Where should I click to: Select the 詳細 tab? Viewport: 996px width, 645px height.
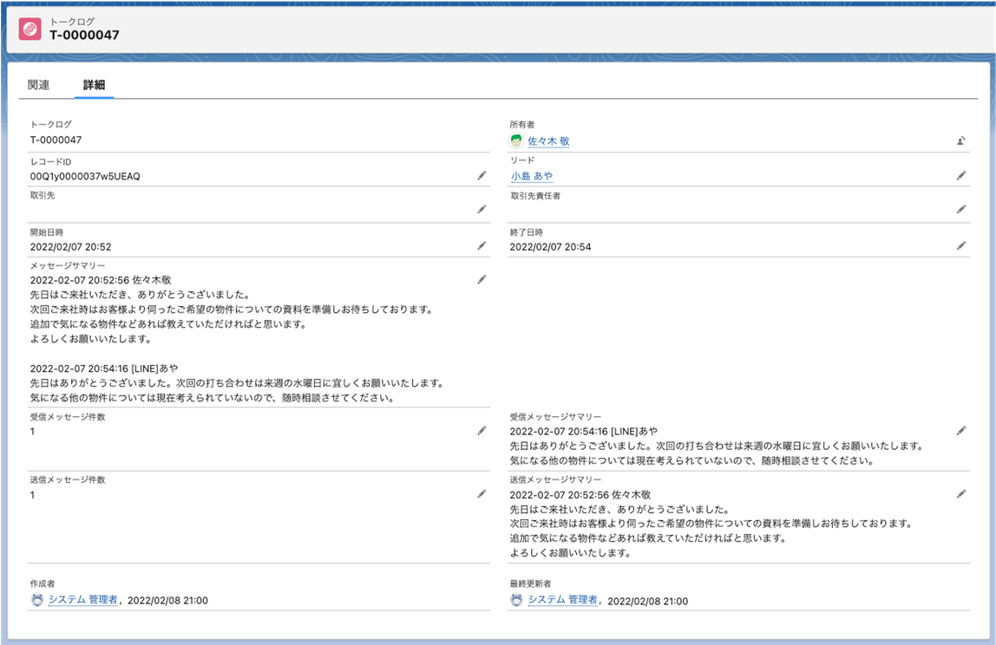click(94, 85)
